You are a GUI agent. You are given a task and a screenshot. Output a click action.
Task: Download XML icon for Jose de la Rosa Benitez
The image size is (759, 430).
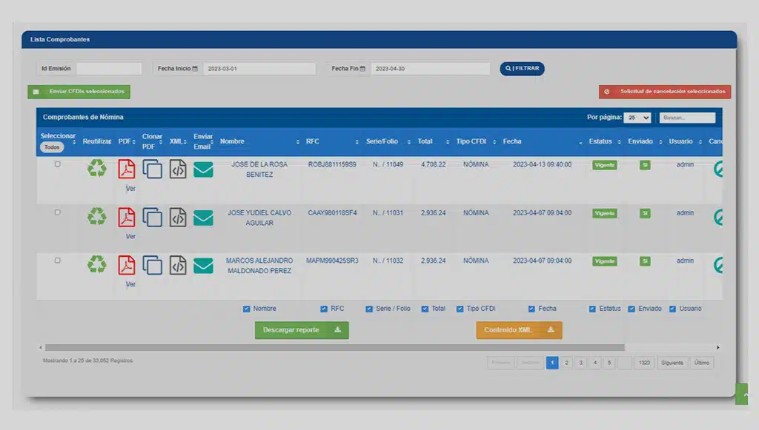click(178, 169)
